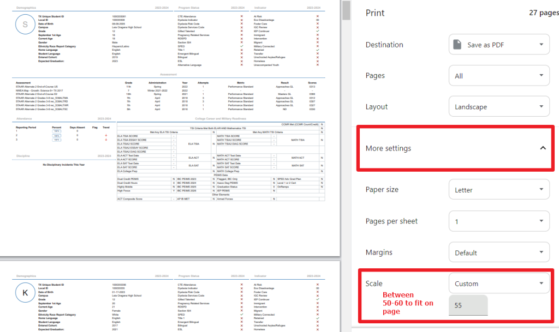This screenshot has height=332, width=559.
Task: Click the Paper size dropdown arrow
Action: point(543,189)
